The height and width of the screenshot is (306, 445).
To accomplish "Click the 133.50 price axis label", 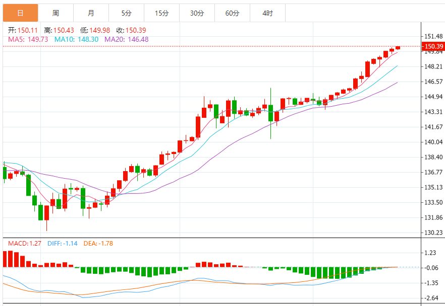I will tap(433, 202).
